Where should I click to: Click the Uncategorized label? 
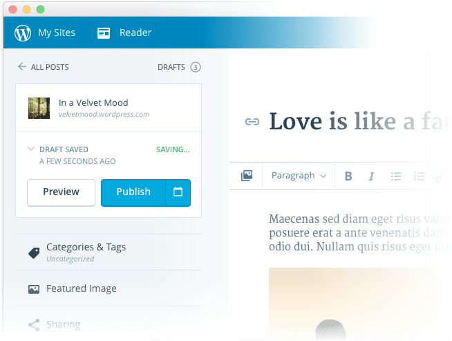(x=70, y=259)
